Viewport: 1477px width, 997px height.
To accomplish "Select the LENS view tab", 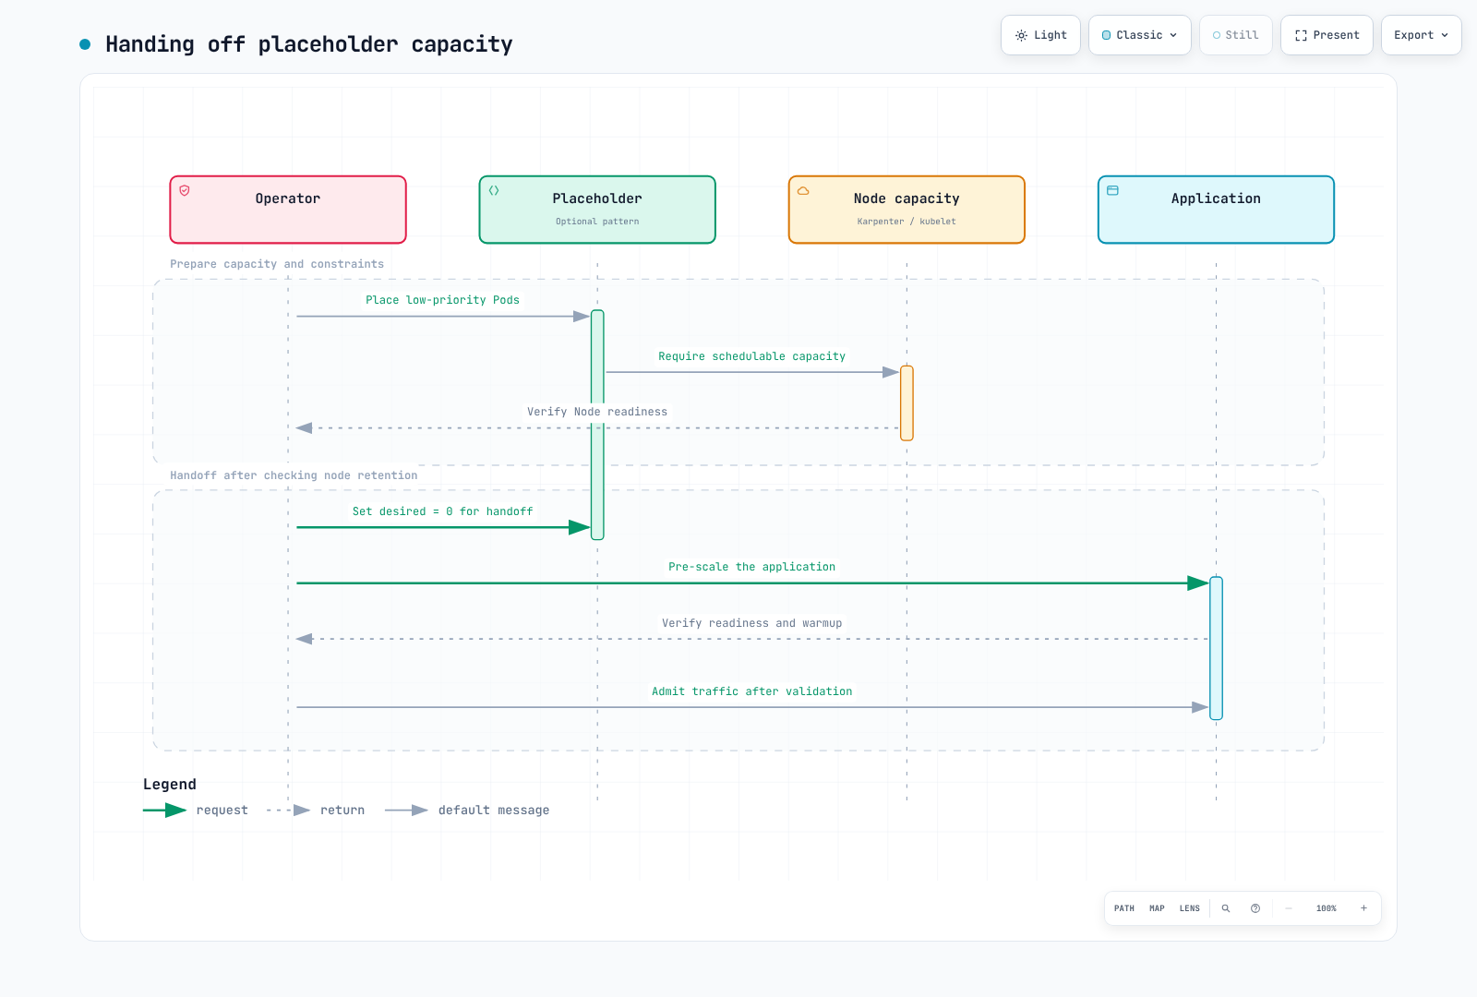I will pos(1190,908).
